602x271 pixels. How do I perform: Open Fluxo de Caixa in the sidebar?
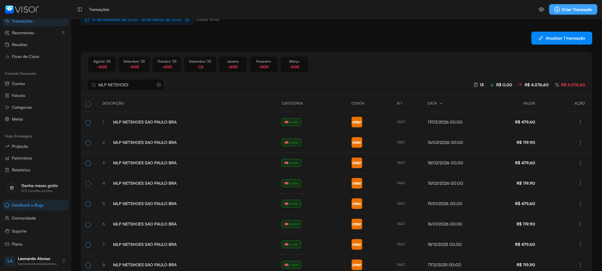pos(25,56)
